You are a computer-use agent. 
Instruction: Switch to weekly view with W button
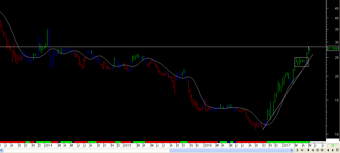tap(302, 150)
